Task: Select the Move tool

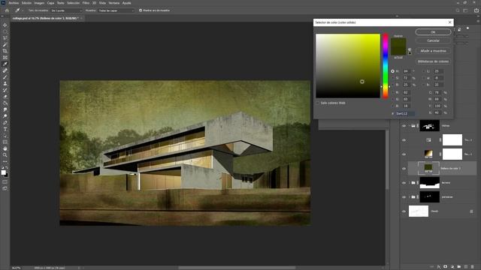Action: (5, 25)
